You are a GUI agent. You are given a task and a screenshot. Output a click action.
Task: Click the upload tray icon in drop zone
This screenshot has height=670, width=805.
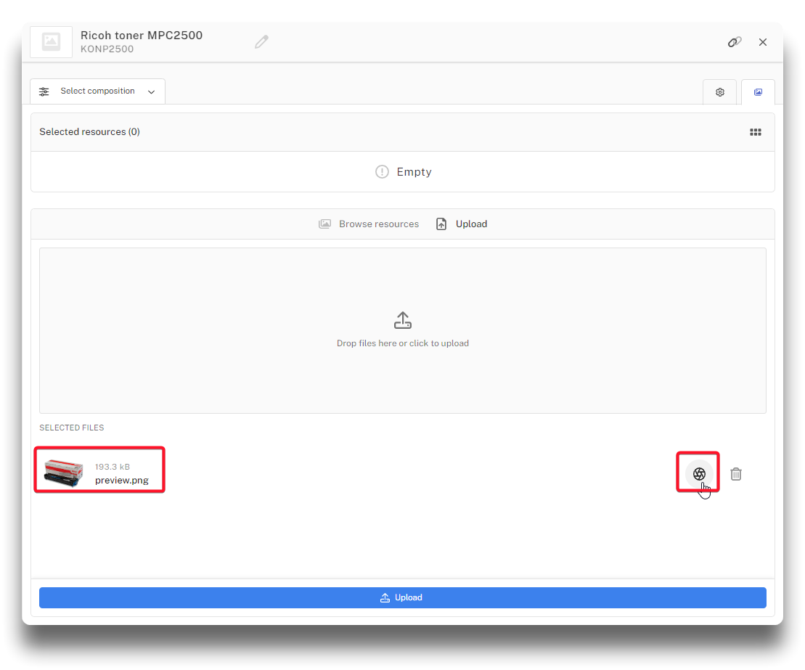tap(402, 320)
